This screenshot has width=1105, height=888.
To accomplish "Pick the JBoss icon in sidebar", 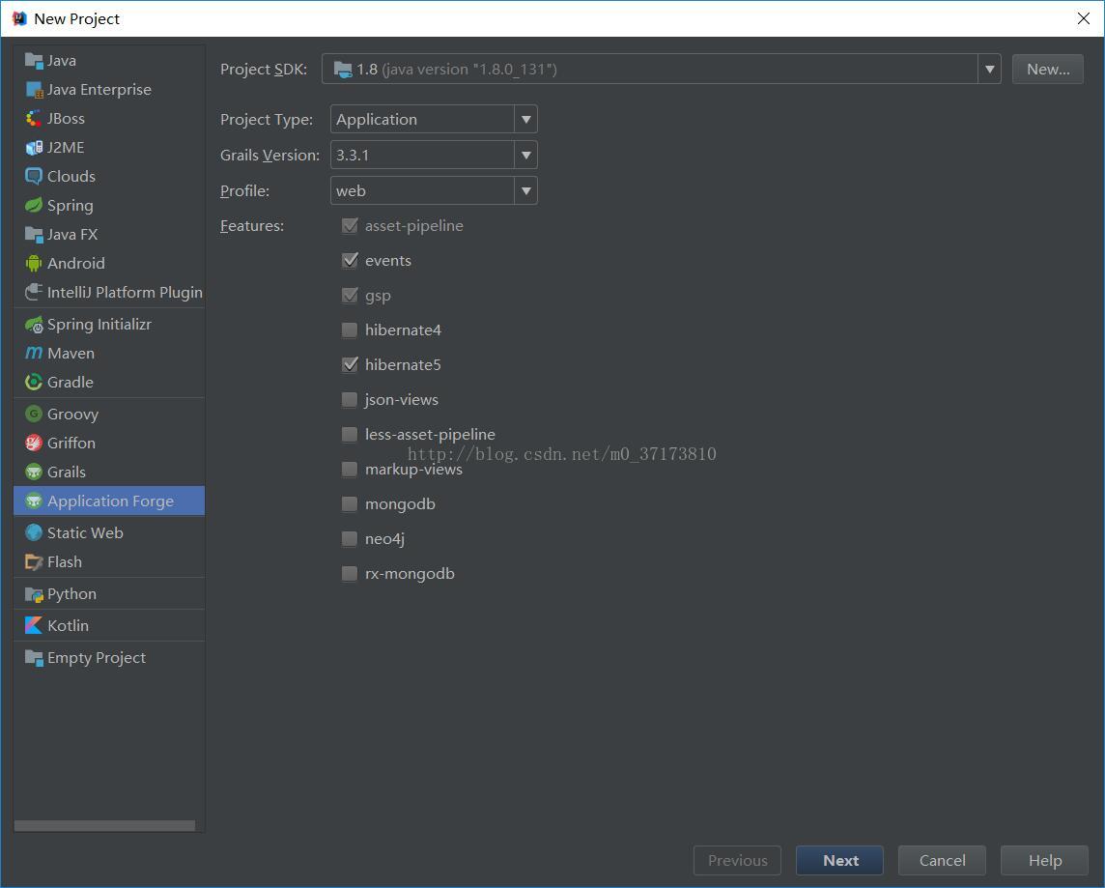I will click(x=34, y=119).
